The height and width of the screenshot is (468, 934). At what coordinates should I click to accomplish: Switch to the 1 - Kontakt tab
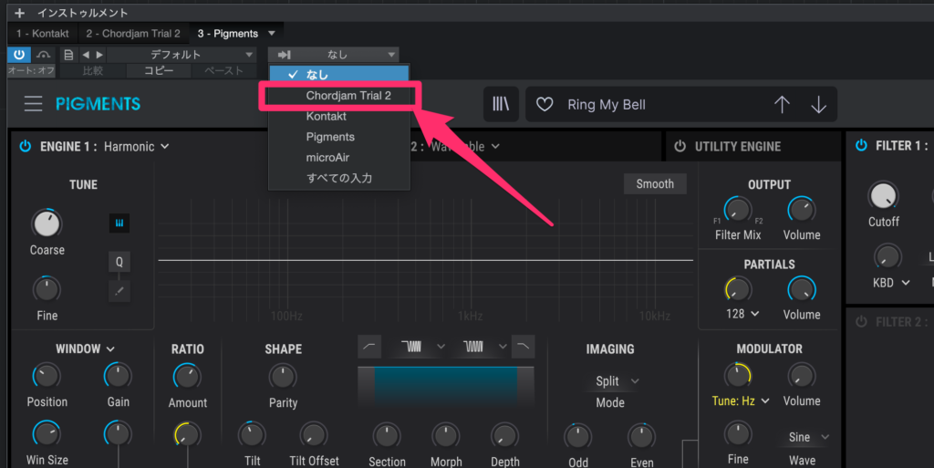tap(43, 34)
